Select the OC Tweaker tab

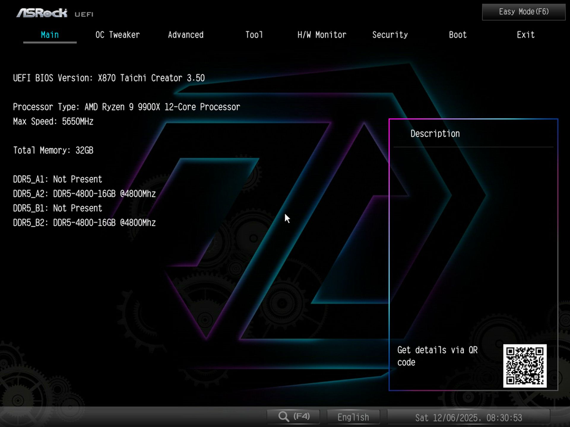click(117, 35)
